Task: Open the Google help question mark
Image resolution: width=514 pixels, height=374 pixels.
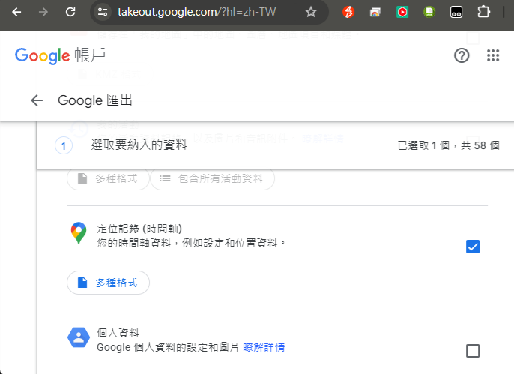Action: [x=462, y=55]
